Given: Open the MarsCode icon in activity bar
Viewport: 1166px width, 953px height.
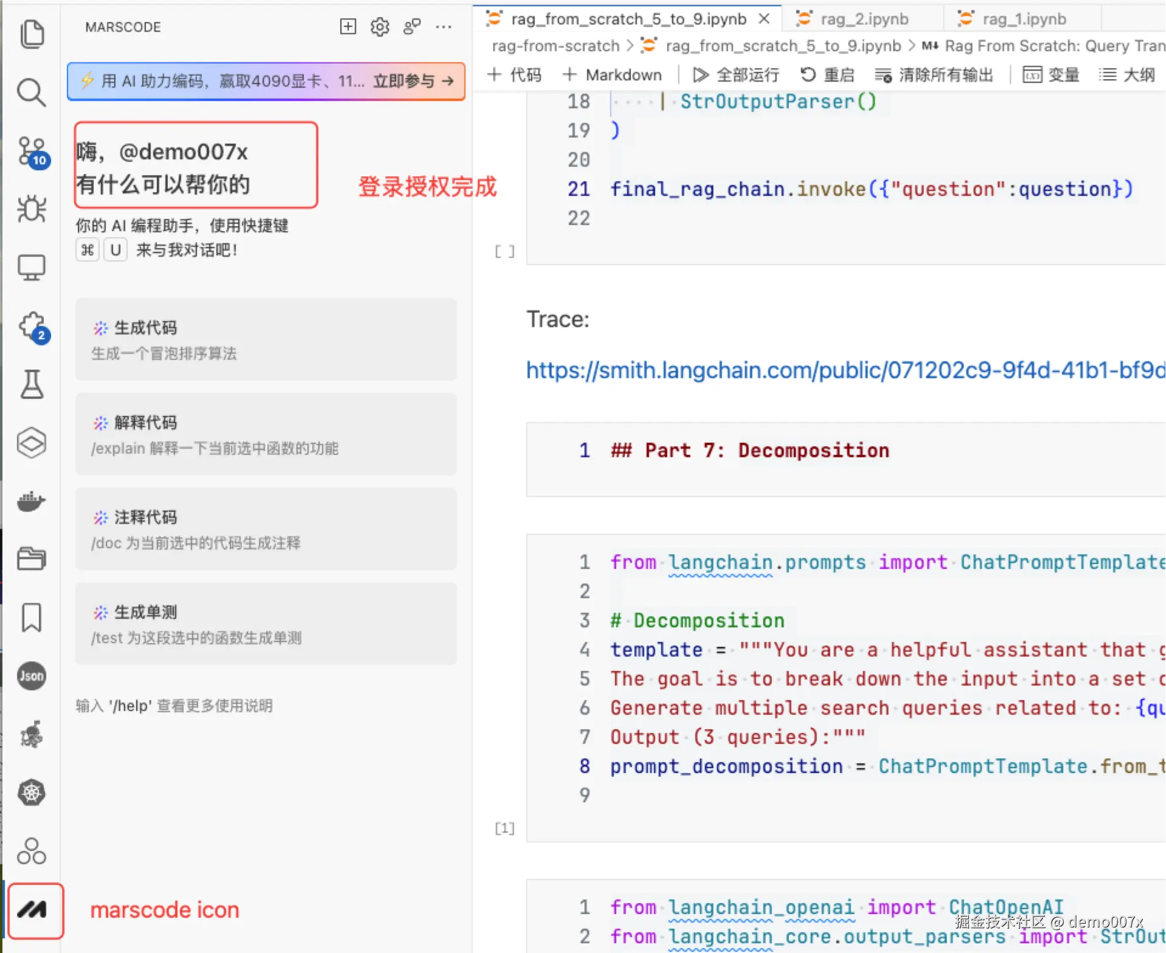Looking at the screenshot, I should pos(33,910).
